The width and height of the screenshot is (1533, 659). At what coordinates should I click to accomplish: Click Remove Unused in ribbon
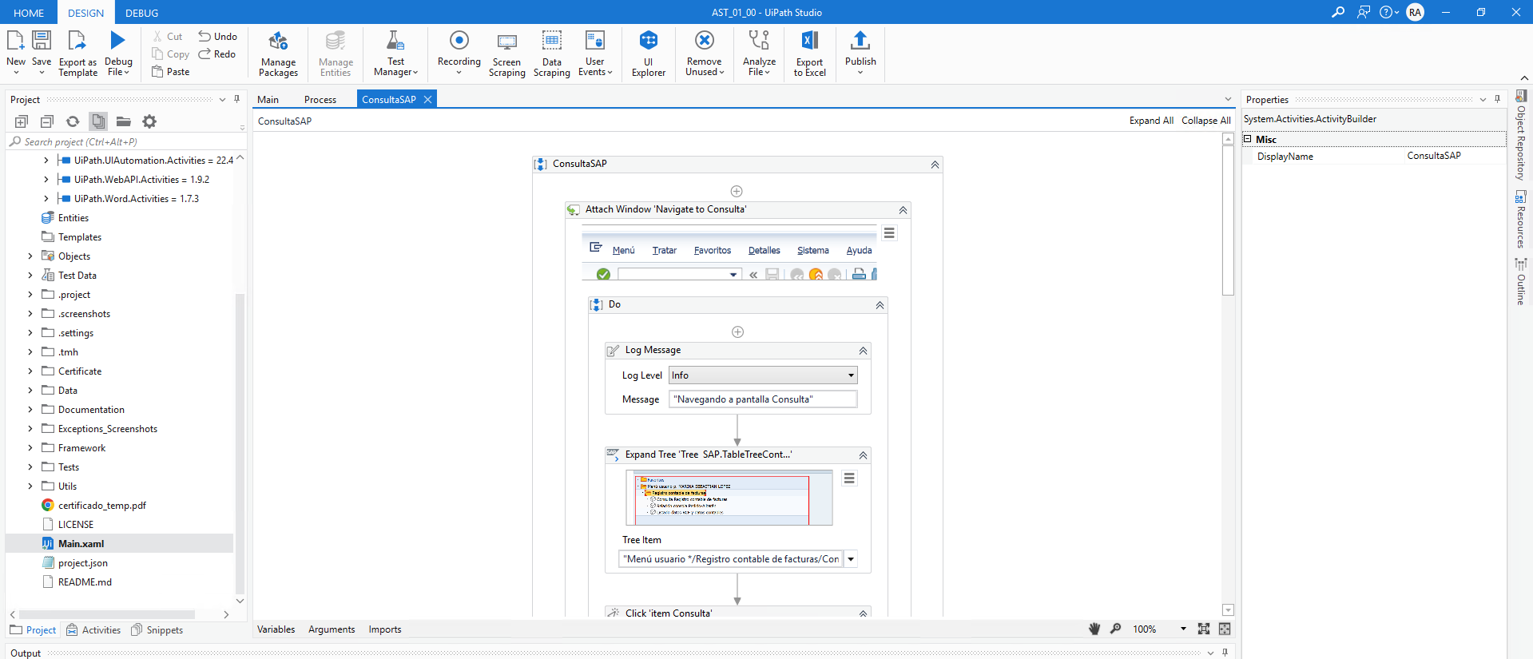pyautogui.click(x=704, y=54)
